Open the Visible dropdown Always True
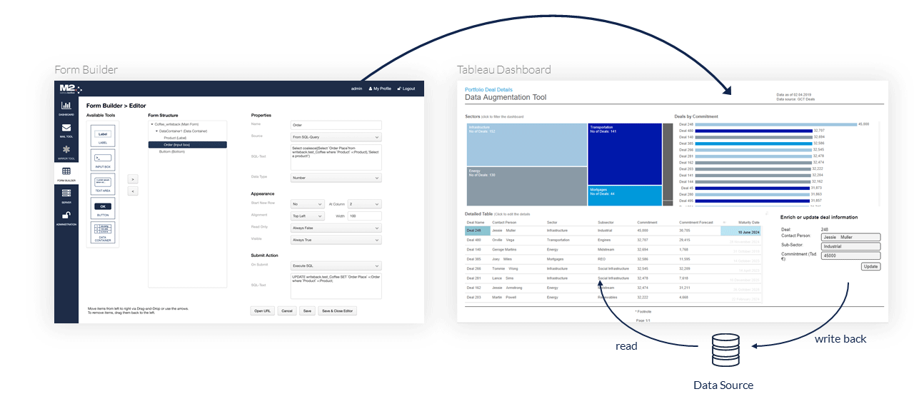 click(x=336, y=240)
